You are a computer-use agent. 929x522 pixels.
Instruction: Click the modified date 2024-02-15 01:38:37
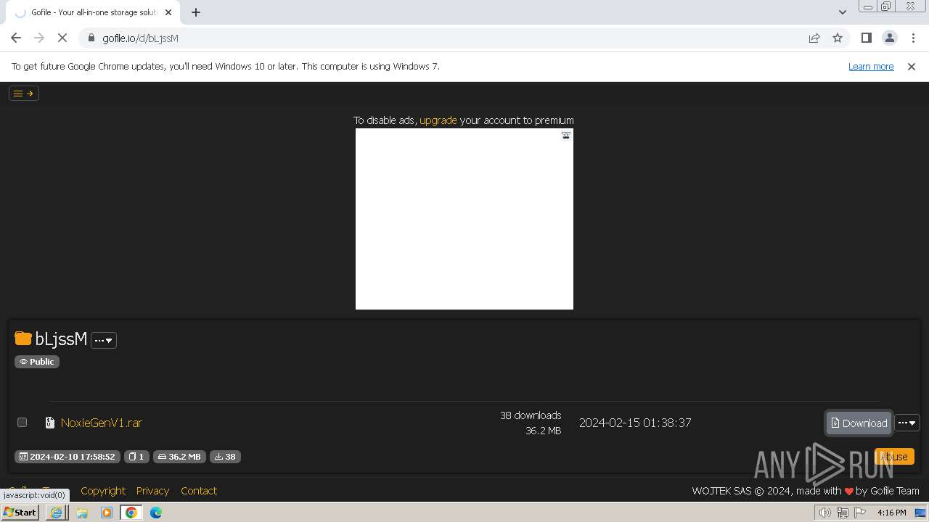point(635,423)
